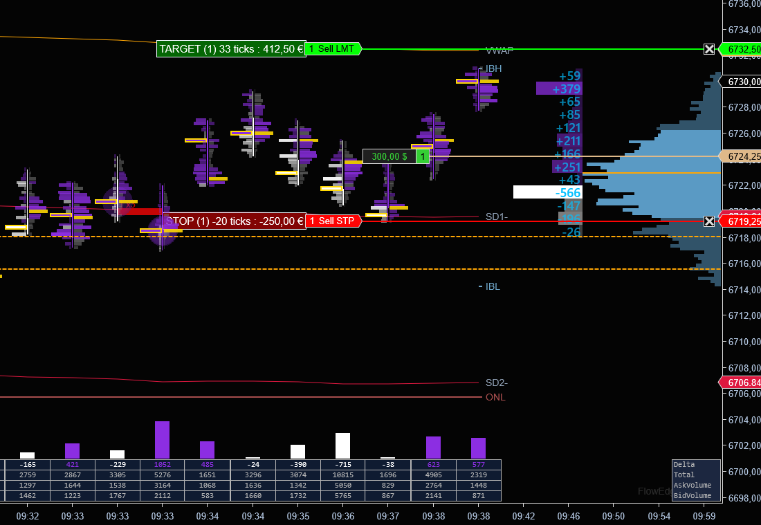This screenshot has width=761, height=525.
Task: Click the delta cell showing -715
Action: coord(342,464)
